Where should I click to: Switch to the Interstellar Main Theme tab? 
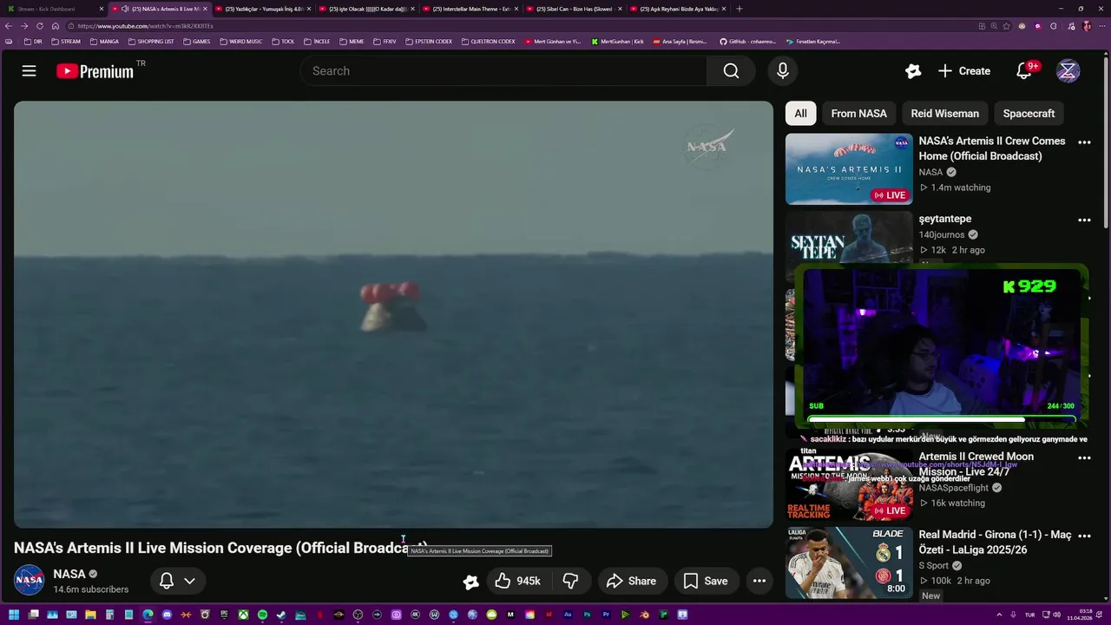(x=471, y=9)
